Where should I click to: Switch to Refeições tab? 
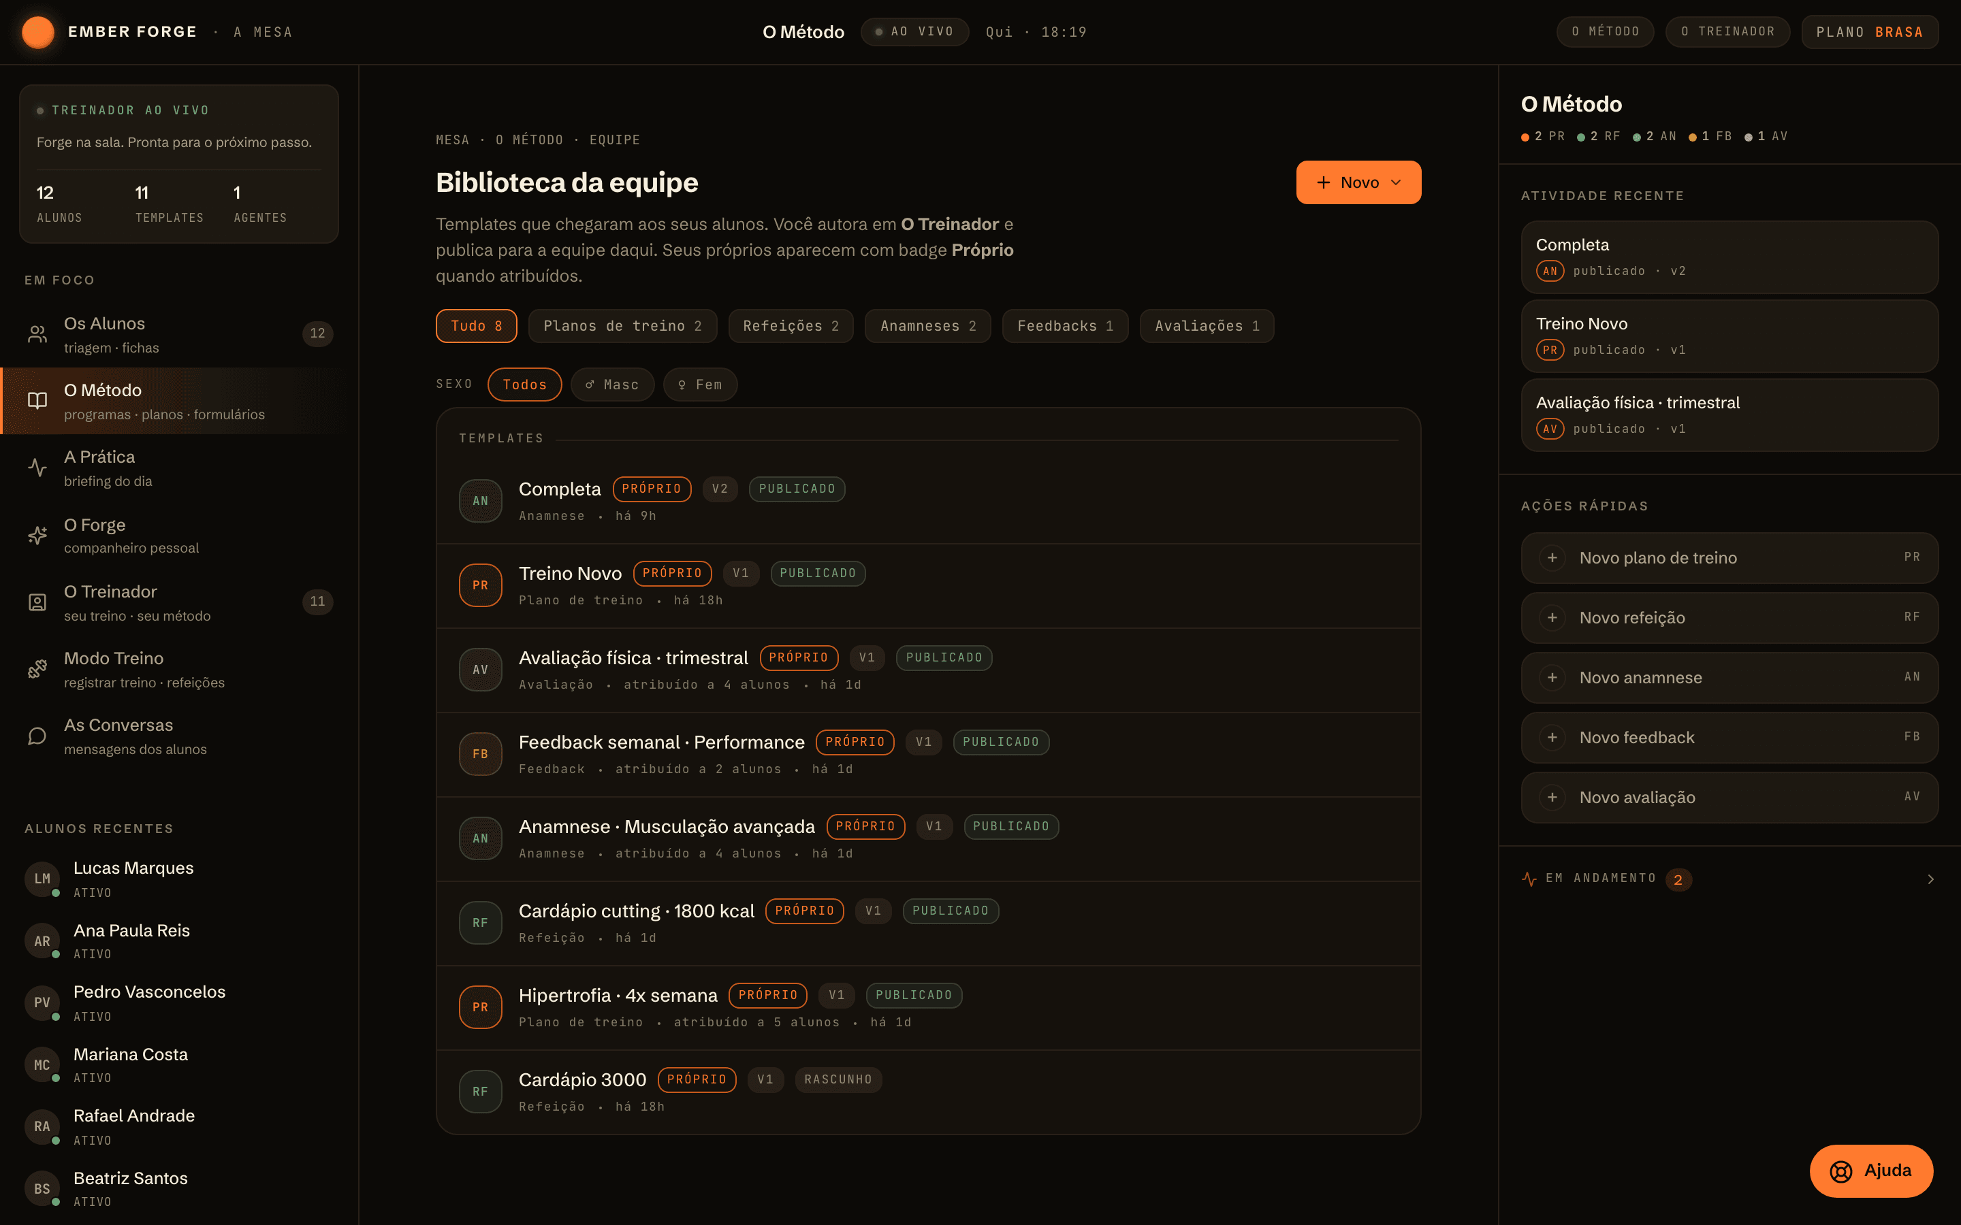791,326
